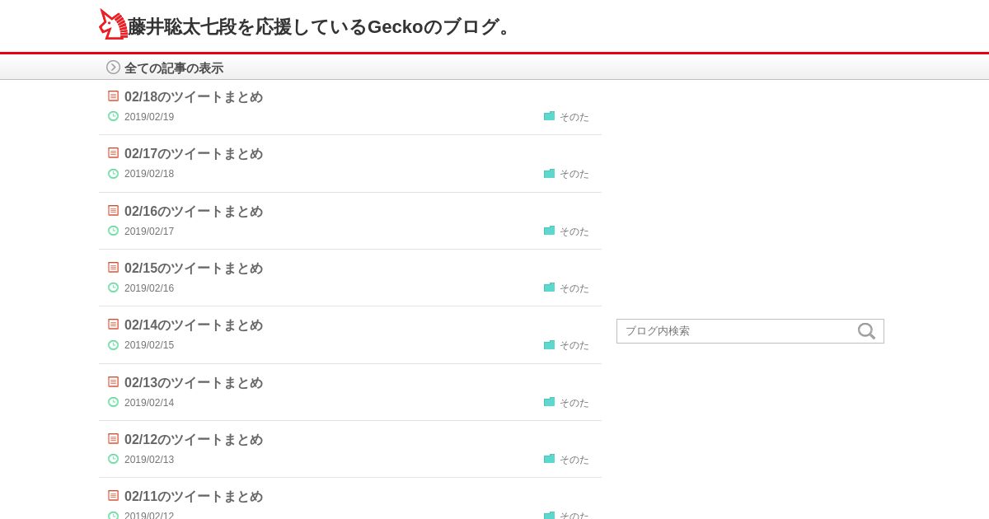Open the 02/18のツイートまとめ article
The image size is (989, 519).
point(194,97)
